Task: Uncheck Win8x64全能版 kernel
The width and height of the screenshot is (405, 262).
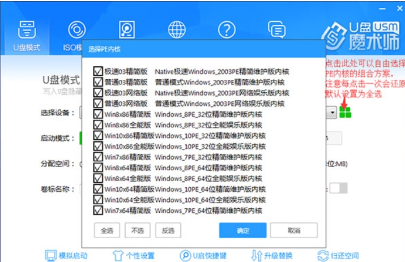Action: click(x=98, y=178)
